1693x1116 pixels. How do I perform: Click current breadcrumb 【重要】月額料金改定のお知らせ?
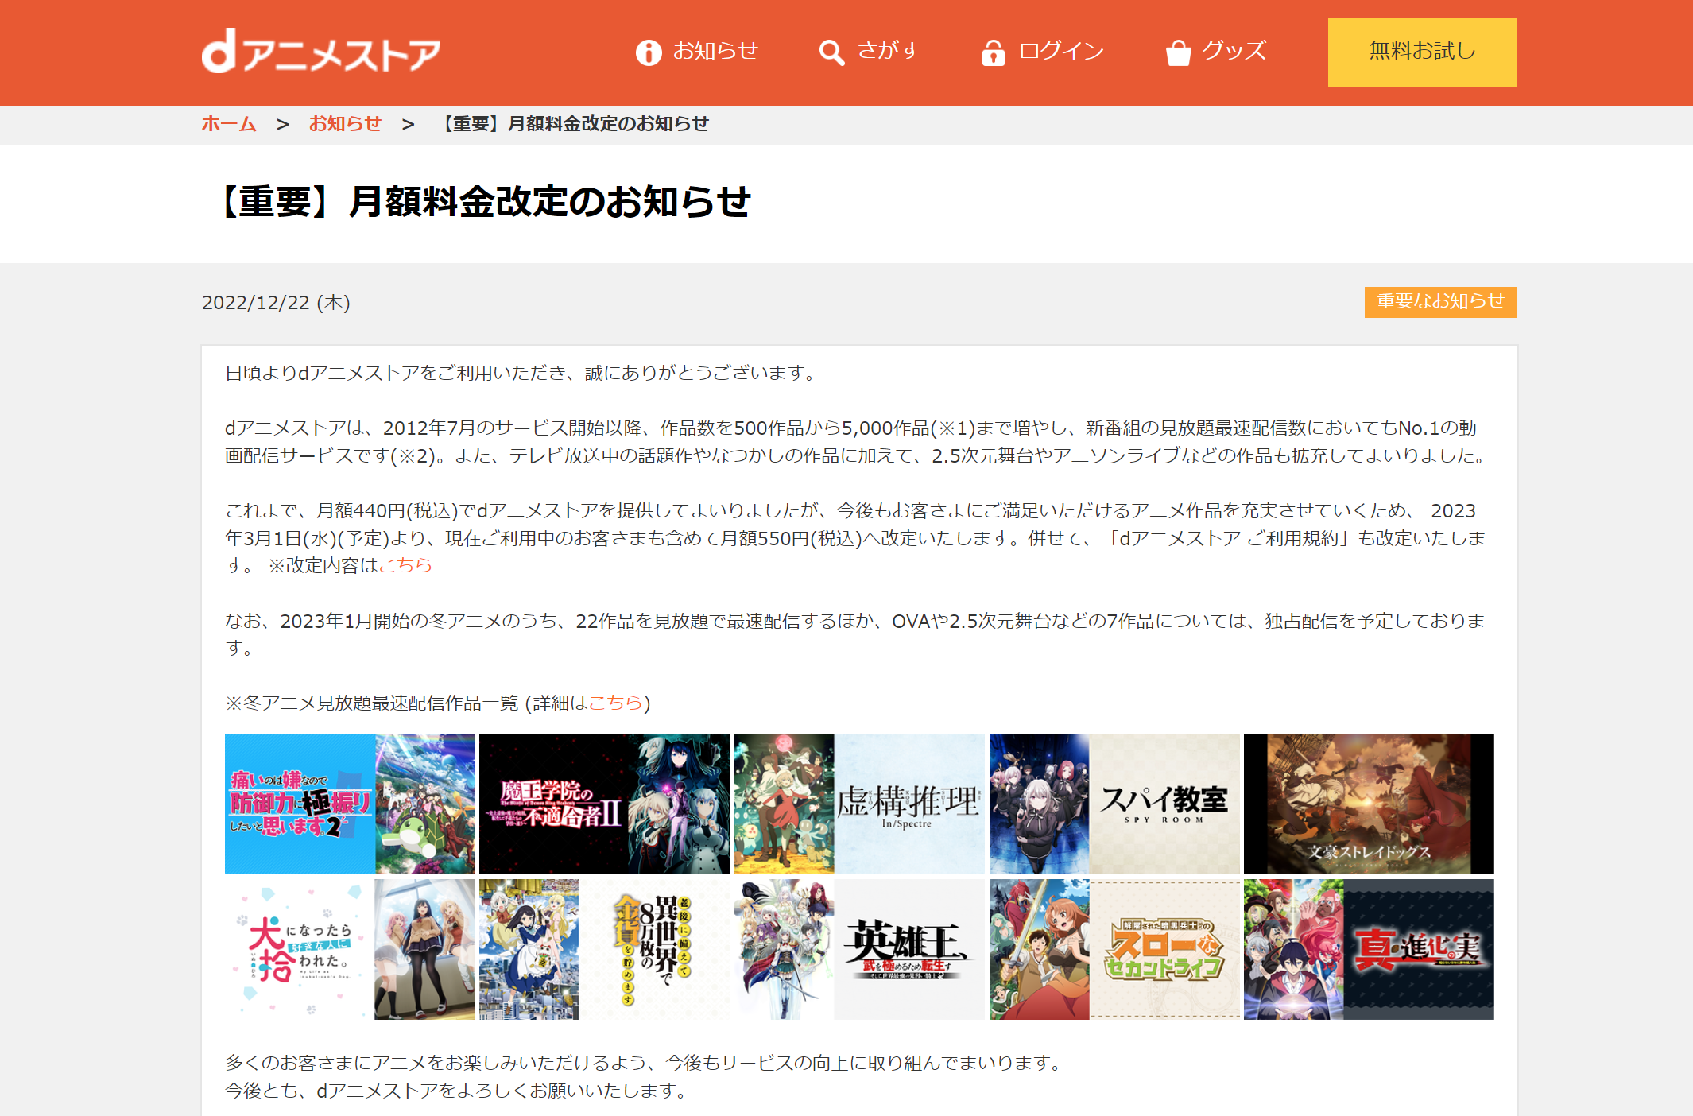point(571,124)
